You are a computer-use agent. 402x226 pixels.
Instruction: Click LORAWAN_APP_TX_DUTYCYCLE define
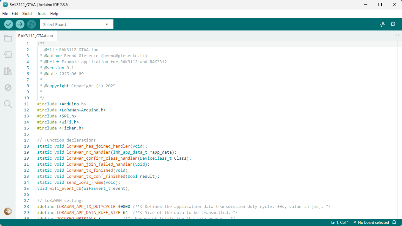point(86,207)
